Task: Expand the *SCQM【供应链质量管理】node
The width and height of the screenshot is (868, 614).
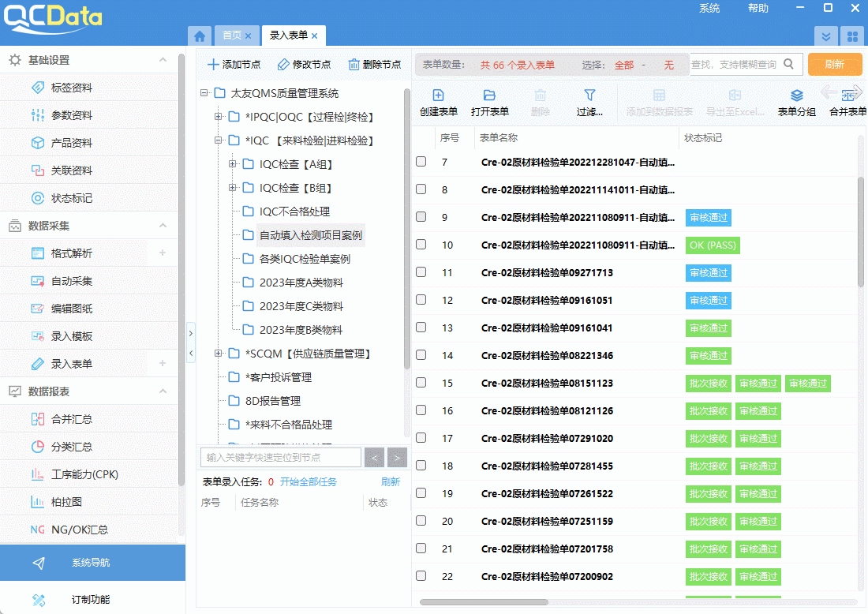Action: [218, 354]
